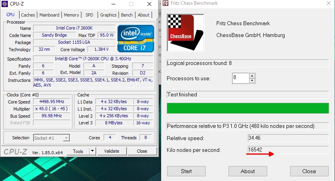The width and height of the screenshot is (335, 181).
Task: Select the SPD tab
Action: point(89,15)
